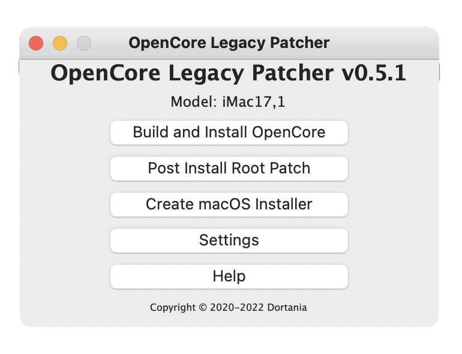462x354 pixels.
Task: Click the version number v0.5.1 text
Action: pyautogui.click(x=374, y=73)
